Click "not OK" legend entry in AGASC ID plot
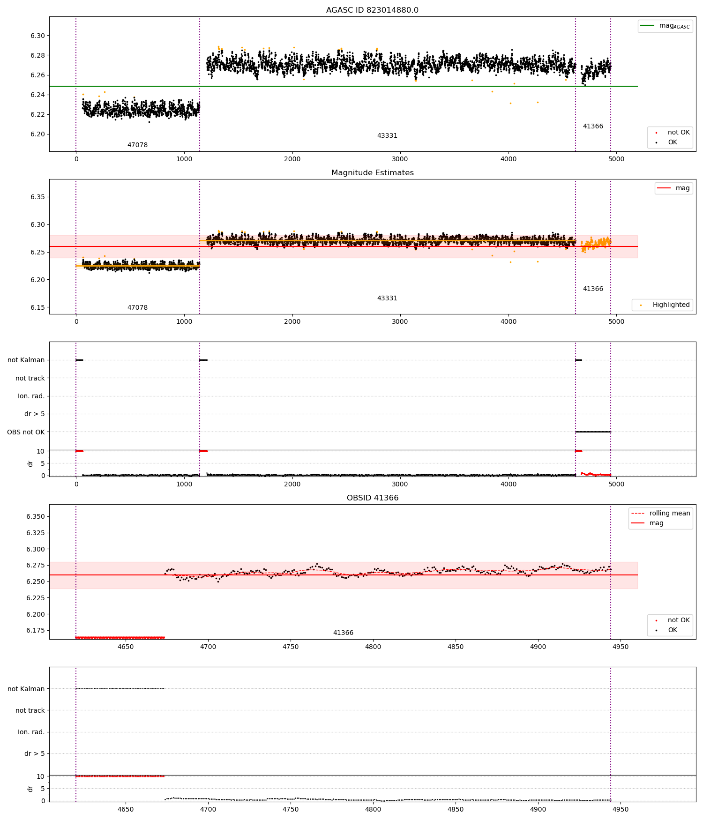 pyautogui.click(x=670, y=133)
